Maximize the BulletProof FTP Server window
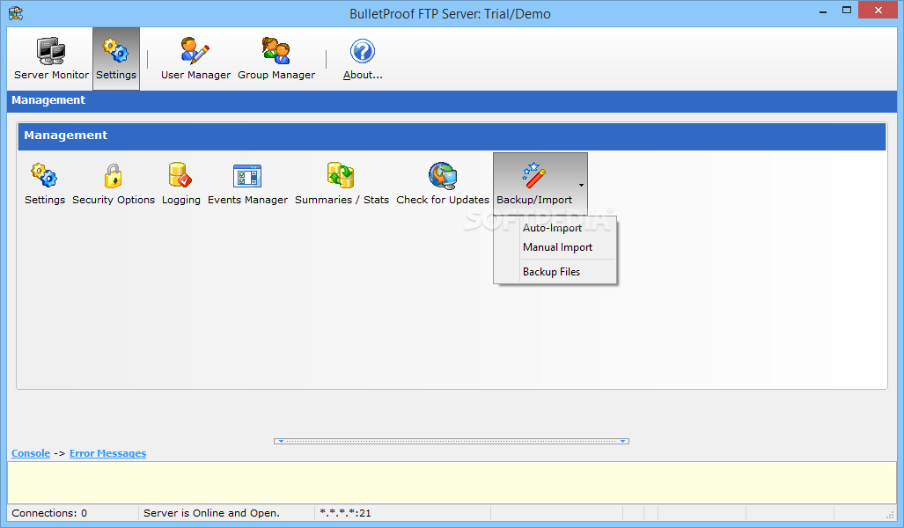This screenshot has width=904, height=528. click(x=847, y=11)
